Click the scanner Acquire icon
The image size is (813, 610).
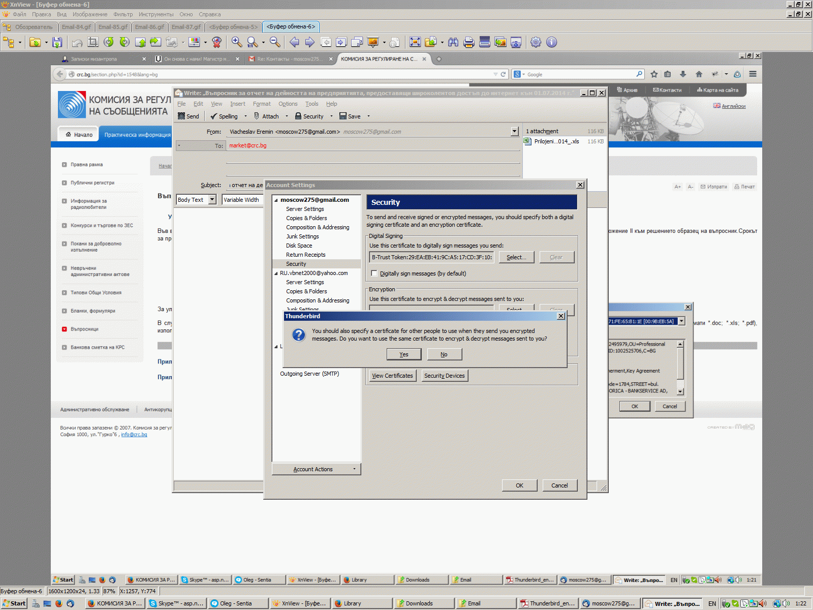(485, 42)
